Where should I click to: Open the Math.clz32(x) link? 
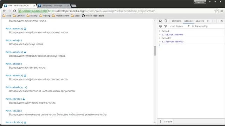pos(14,122)
